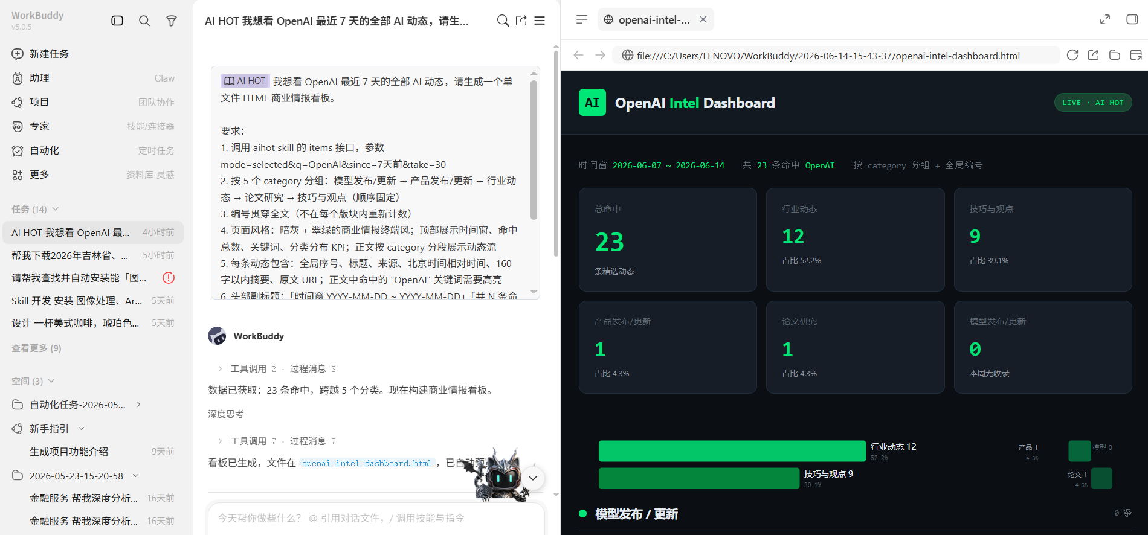Click the 产品发布/更新 KPI card
The image size is (1148, 535).
click(668, 347)
